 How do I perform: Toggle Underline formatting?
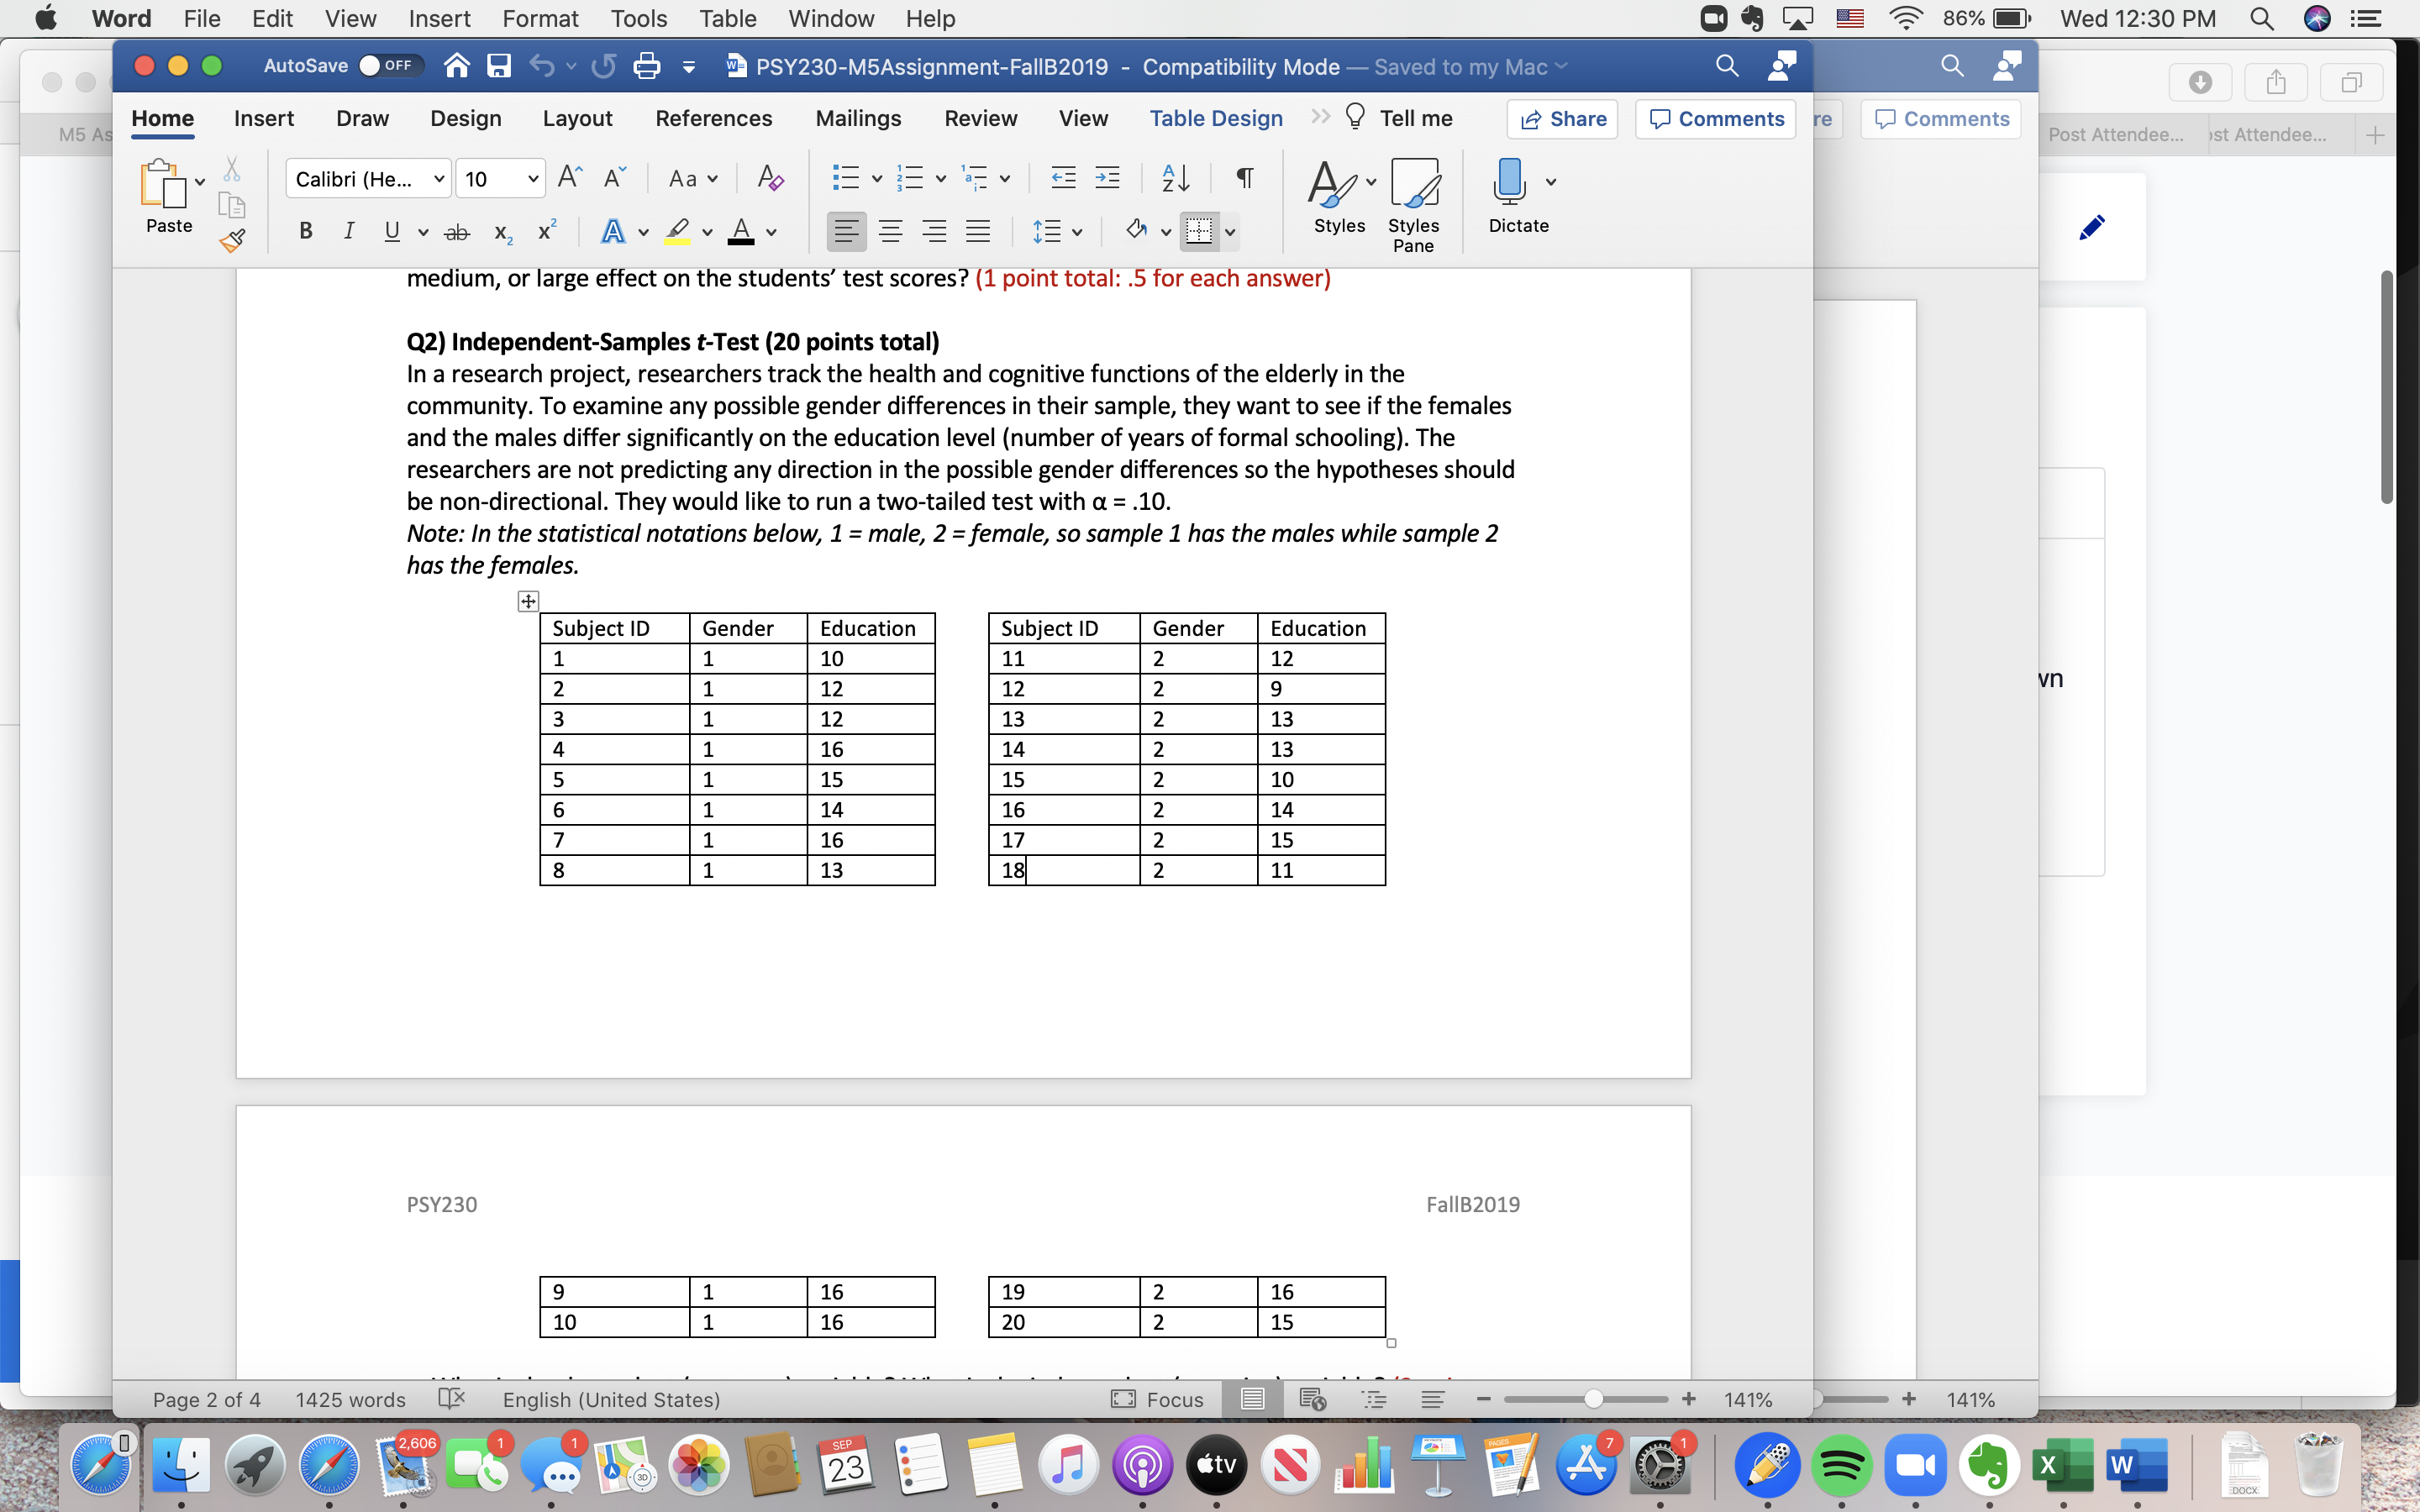(x=392, y=232)
